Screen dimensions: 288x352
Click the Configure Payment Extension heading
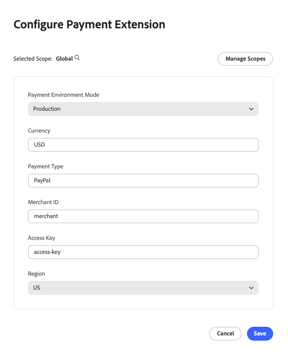[89, 24]
